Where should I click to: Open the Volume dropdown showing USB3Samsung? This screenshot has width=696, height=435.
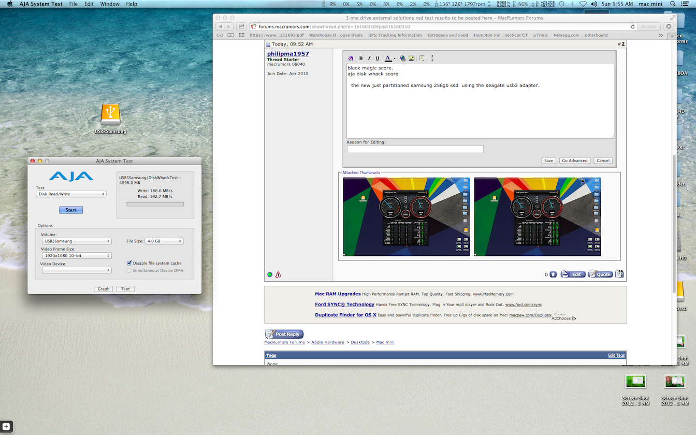coord(76,241)
